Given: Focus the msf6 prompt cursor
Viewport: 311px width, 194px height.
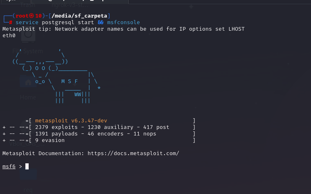Looking at the screenshot, I should pos(27,166).
